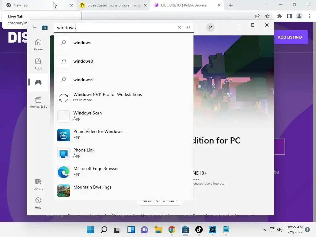
Task: Choose the 'windowsrt' search suggestion
Action: point(123,80)
